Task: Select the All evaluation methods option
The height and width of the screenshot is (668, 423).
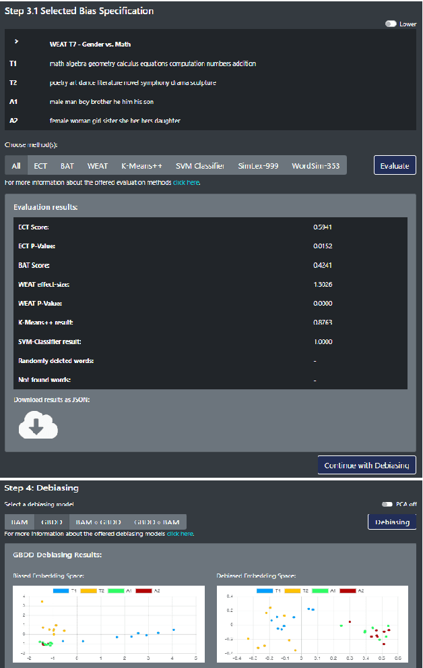Action: (16, 165)
